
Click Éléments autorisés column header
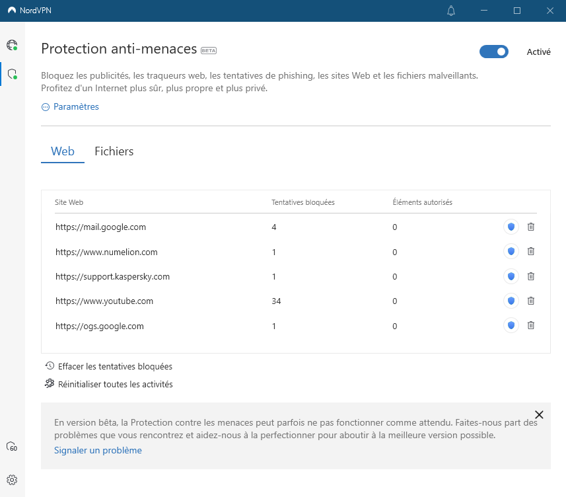[422, 202]
